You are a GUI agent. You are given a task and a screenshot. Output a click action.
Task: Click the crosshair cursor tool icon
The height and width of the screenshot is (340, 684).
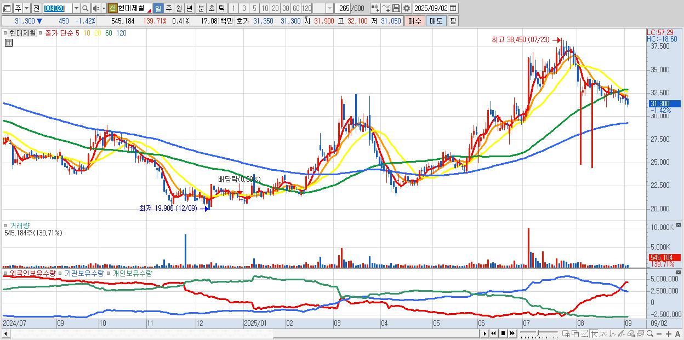click(594, 334)
